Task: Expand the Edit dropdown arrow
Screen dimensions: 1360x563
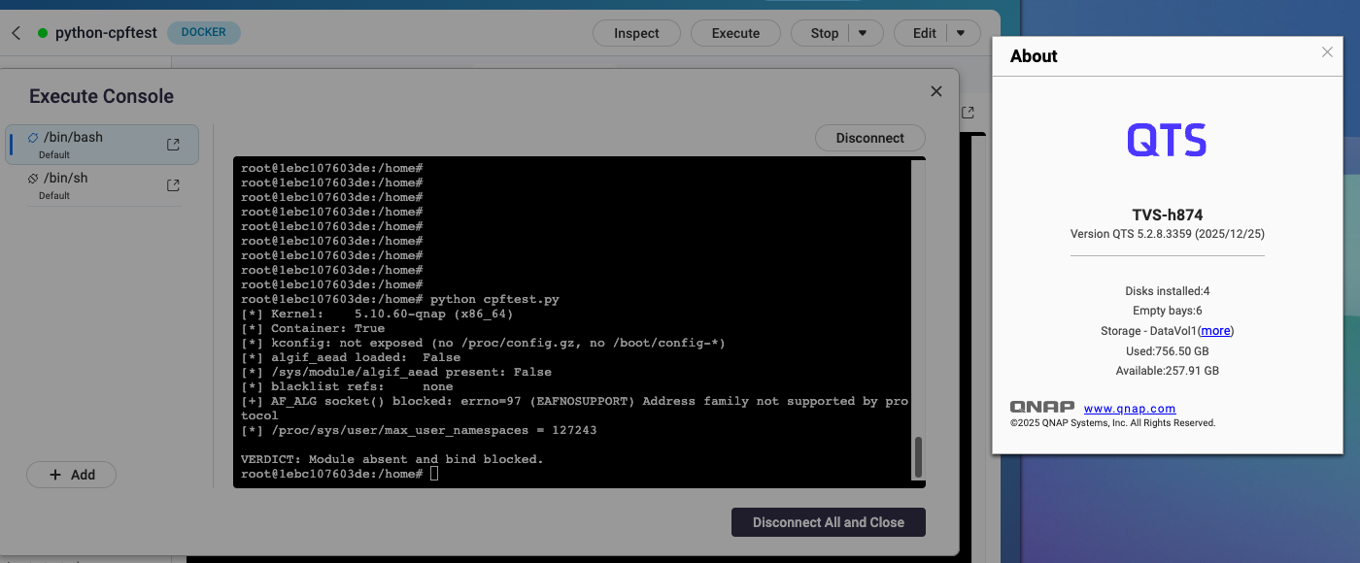Action: coord(962,33)
